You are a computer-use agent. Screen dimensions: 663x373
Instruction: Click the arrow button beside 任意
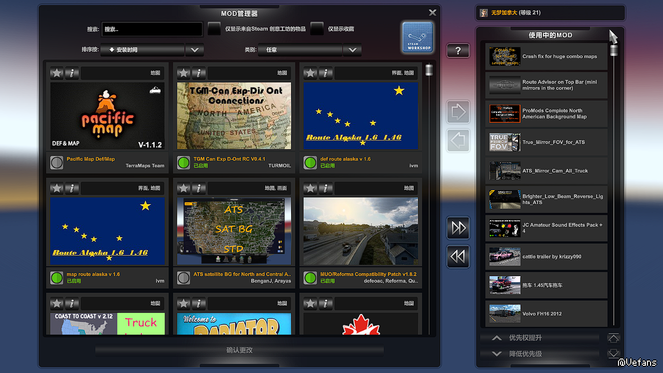pos(352,50)
